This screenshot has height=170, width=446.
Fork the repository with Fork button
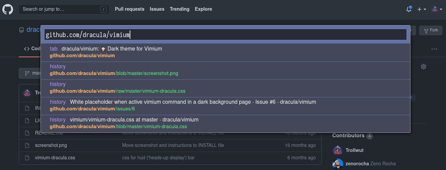point(431,30)
